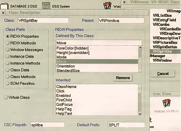Click the Class name field containing VRSplitBar
The image size is (181, 131).
(43, 21)
